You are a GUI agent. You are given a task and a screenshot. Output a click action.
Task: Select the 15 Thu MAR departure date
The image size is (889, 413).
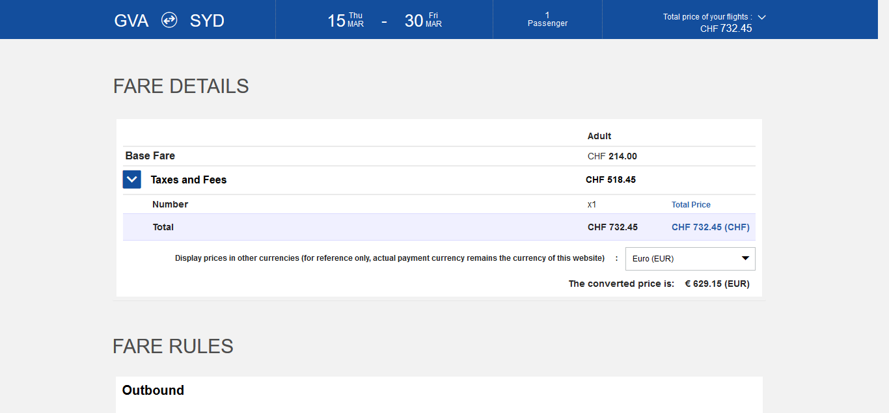346,20
